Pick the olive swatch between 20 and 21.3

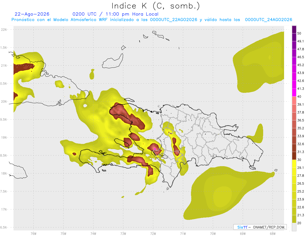[294, 219]
